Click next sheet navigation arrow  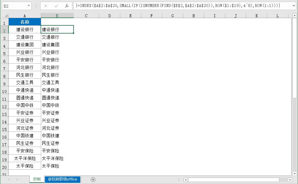point(17,179)
